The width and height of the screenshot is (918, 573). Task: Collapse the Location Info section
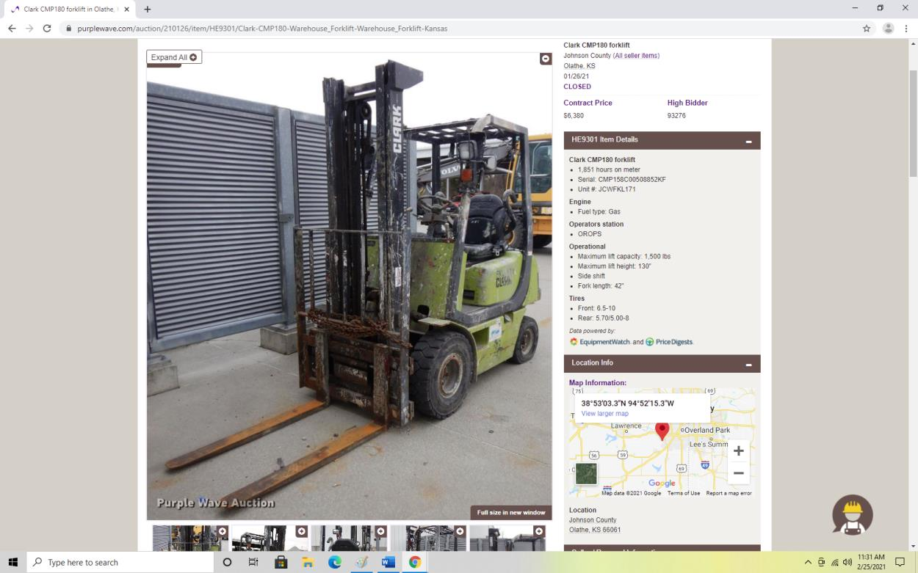tap(748, 364)
